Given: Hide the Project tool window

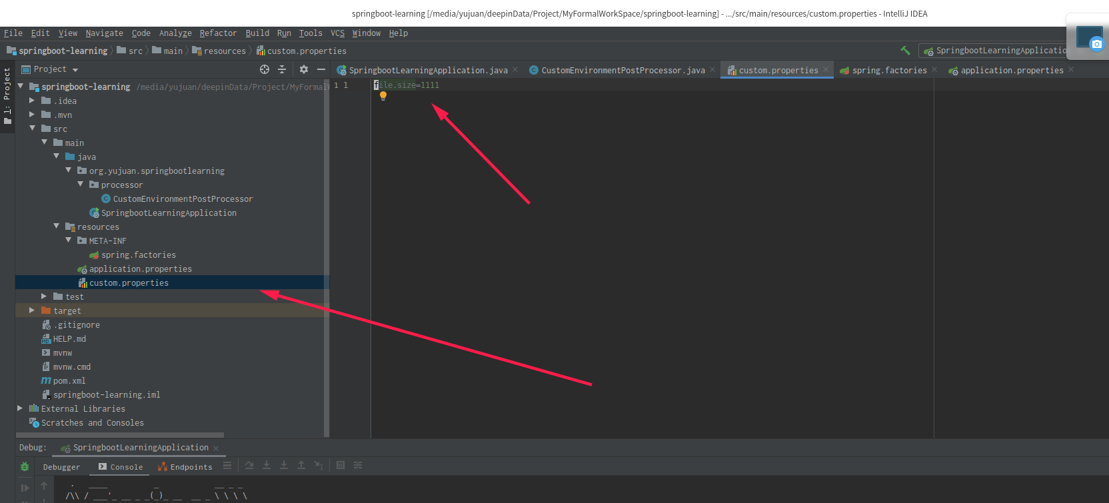Looking at the screenshot, I should click(321, 69).
